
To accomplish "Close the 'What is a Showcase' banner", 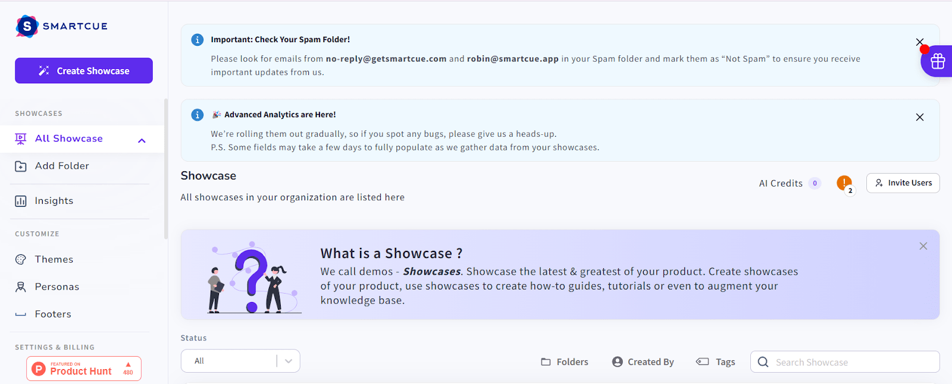I will [x=923, y=246].
